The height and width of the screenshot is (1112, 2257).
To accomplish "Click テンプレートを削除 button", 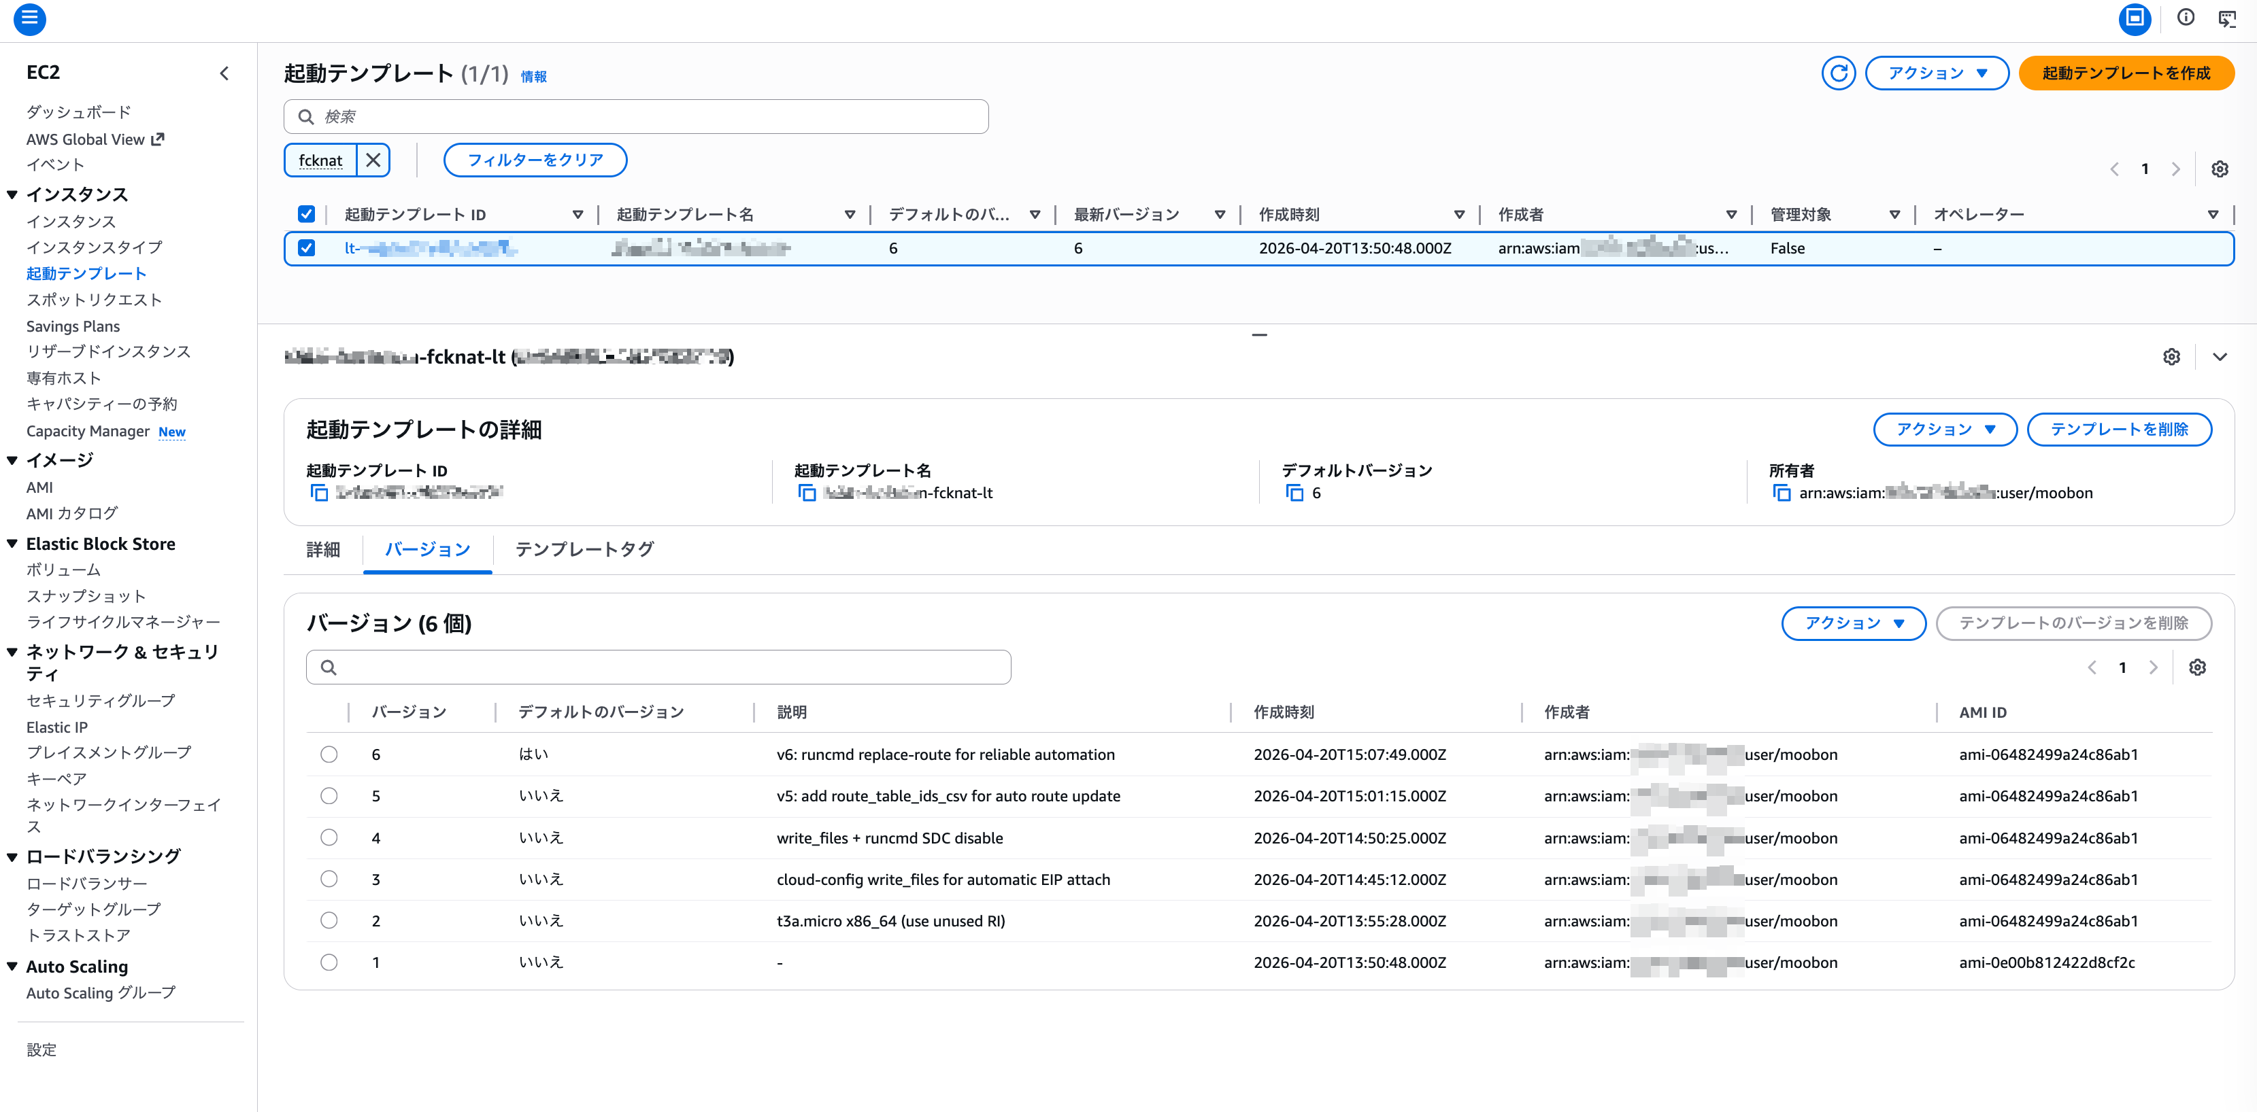I will pos(2120,429).
